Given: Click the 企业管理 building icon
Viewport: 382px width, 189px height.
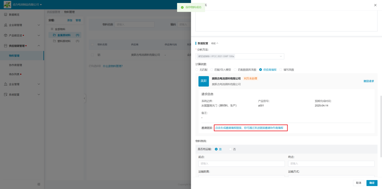Looking at the screenshot, I should point(5,84).
